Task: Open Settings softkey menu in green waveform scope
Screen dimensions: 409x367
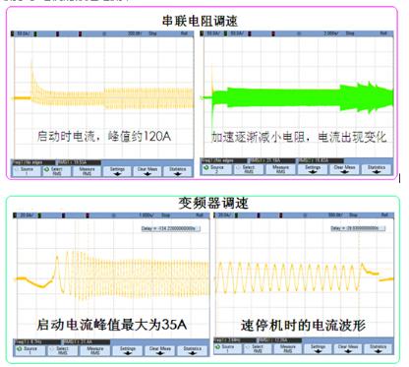Action: [313, 169]
